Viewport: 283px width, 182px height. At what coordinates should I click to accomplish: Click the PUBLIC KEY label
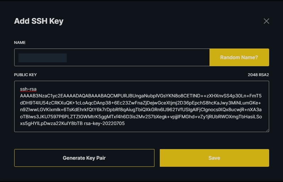[x=25, y=75]
